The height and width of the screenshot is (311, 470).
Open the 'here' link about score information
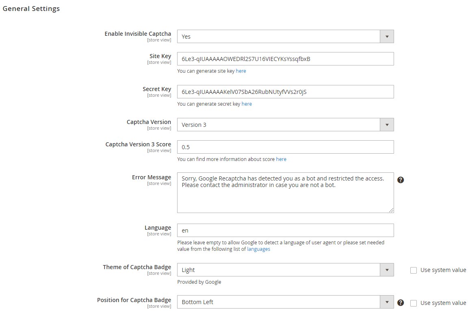281,159
